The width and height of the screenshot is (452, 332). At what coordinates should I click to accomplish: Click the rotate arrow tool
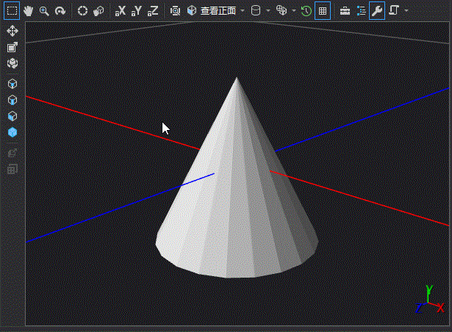[60, 11]
